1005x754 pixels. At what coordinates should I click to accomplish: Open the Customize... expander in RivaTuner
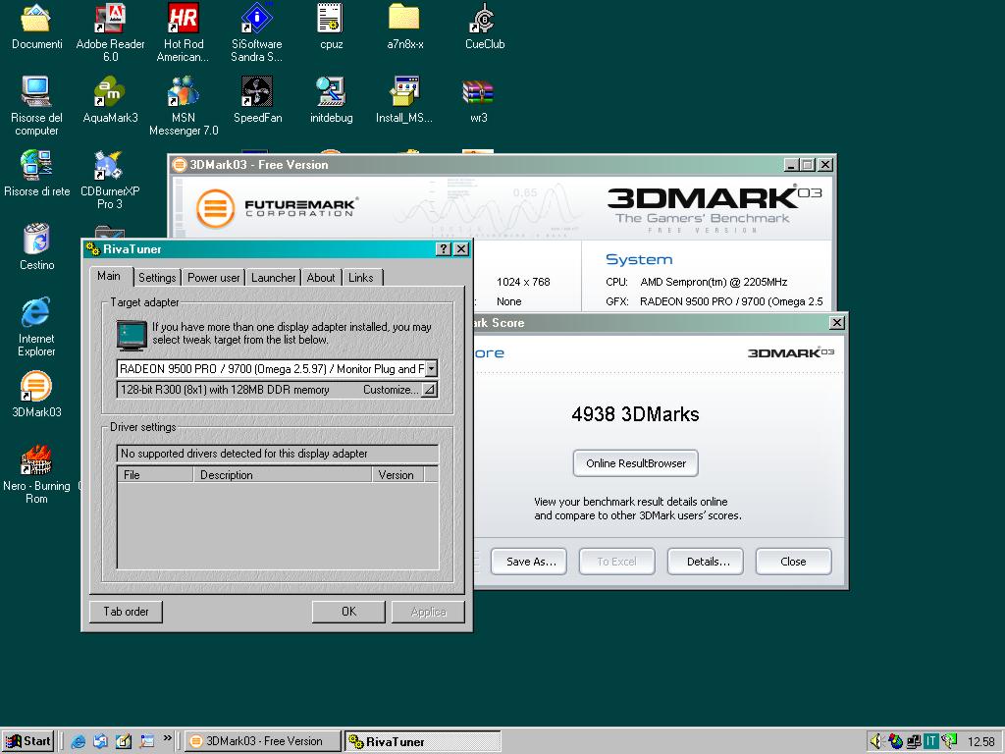[430, 389]
